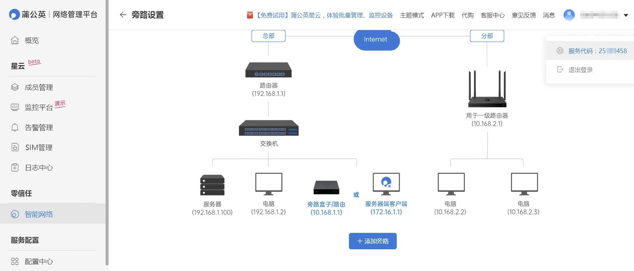Open the 概览 home icon
Screen dimensions: 634x271
tap(15, 40)
